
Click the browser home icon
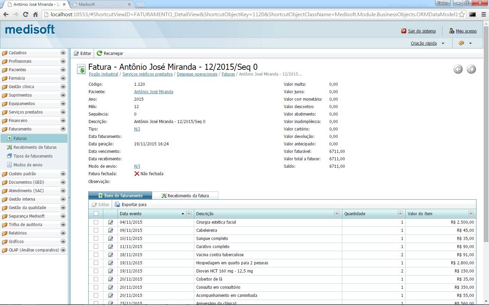[x=35, y=14]
